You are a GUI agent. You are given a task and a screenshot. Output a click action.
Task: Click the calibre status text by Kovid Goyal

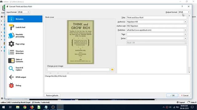coord(16,102)
